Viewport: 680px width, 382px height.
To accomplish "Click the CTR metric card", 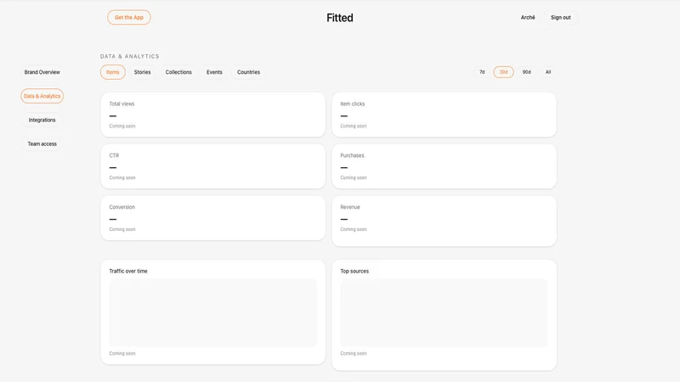I will coord(213,166).
